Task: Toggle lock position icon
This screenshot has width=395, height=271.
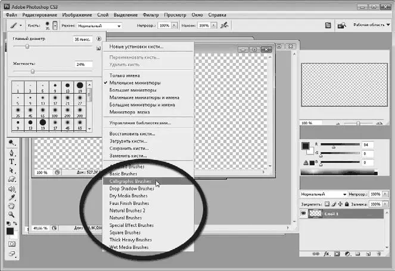Action: click(340, 204)
